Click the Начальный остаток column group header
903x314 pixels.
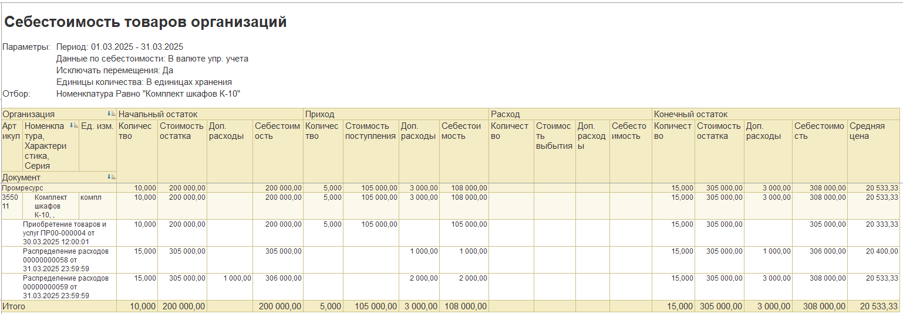(x=158, y=114)
